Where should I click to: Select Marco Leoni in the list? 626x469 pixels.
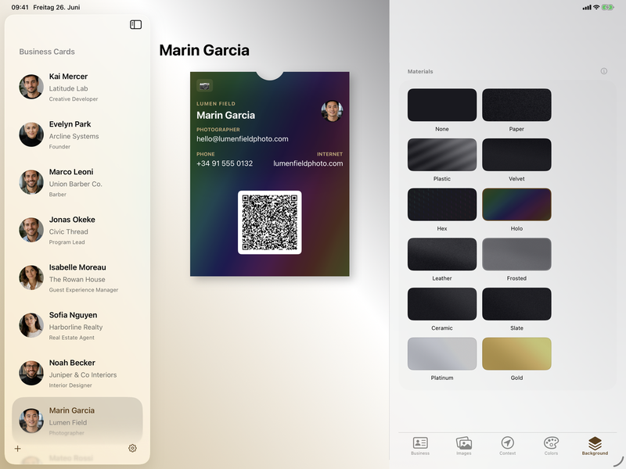[x=77, y=182]
